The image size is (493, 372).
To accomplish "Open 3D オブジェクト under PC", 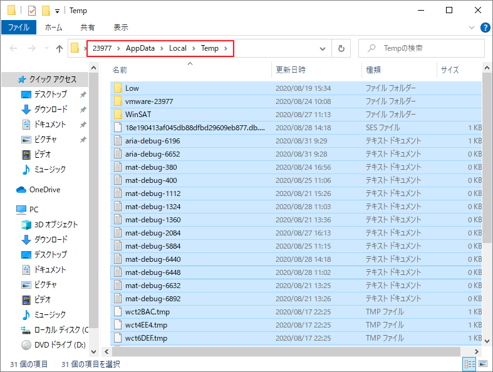I will click(x=56, y=225).
